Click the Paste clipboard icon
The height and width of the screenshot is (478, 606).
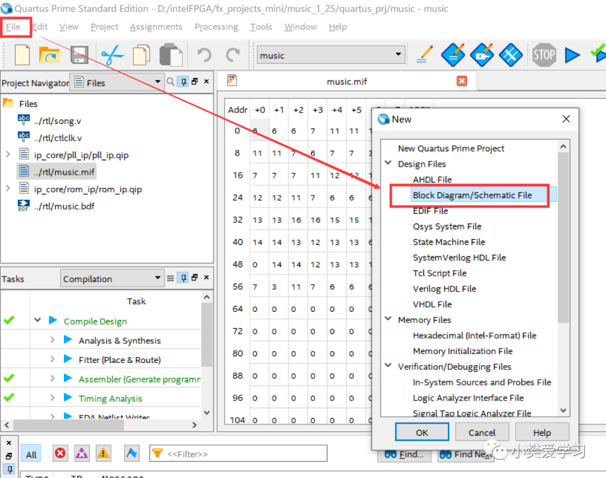coord(171,55)
